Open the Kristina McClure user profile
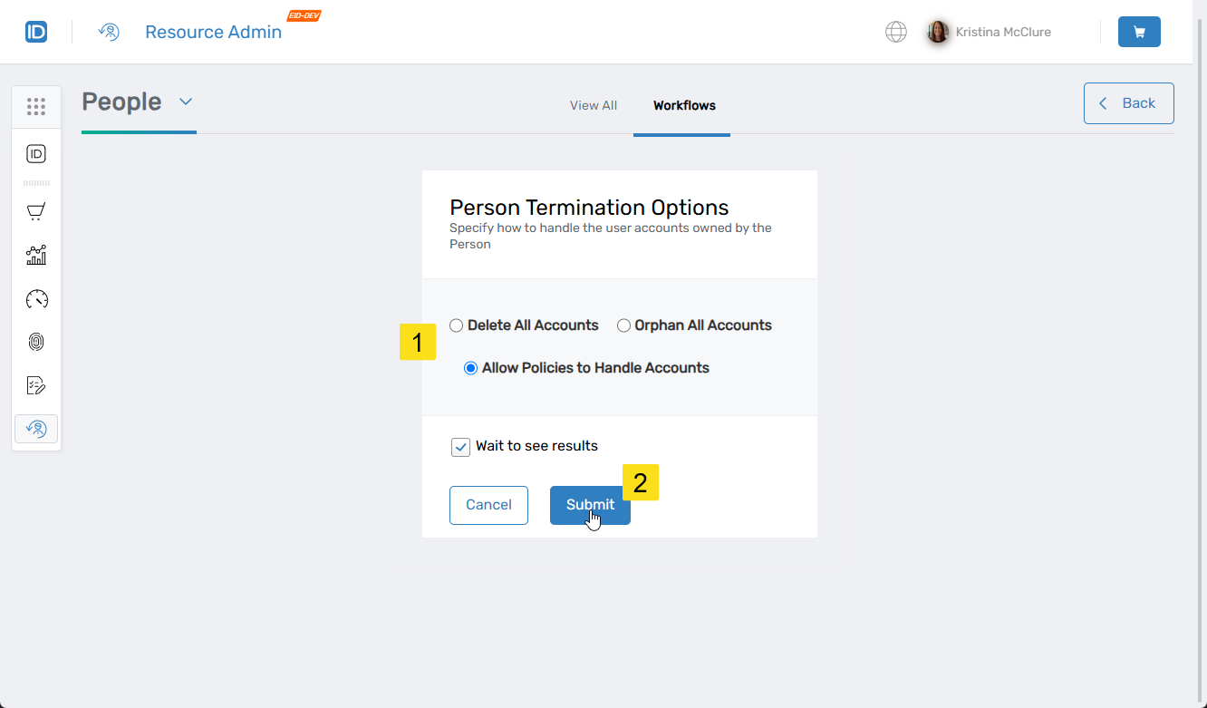The image size is (1207, 708). pyautogui.click(x=990, y=32)
